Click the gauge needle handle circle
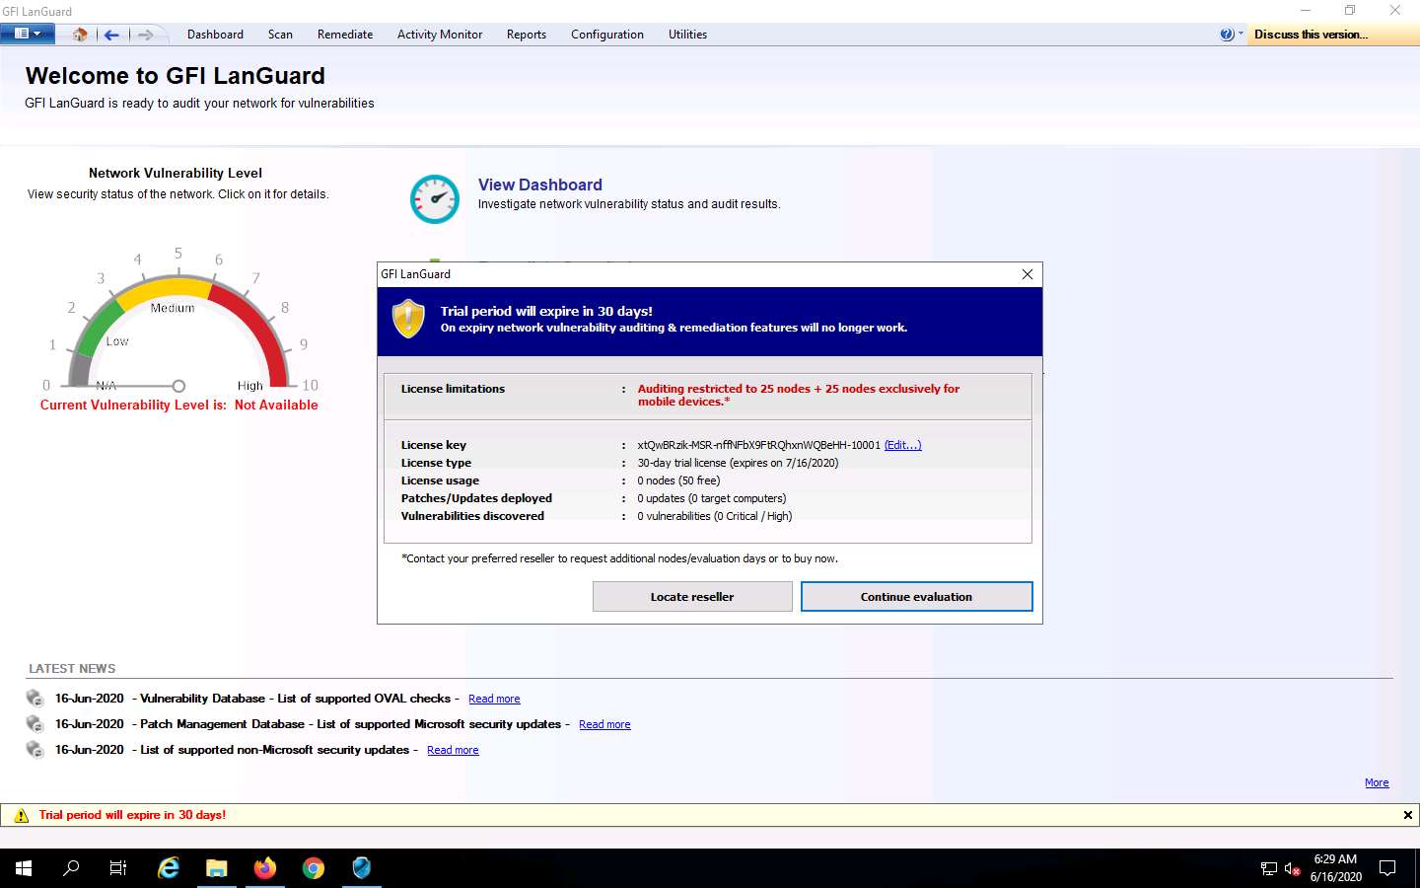 pyautogui.click(x=178, y=386)
